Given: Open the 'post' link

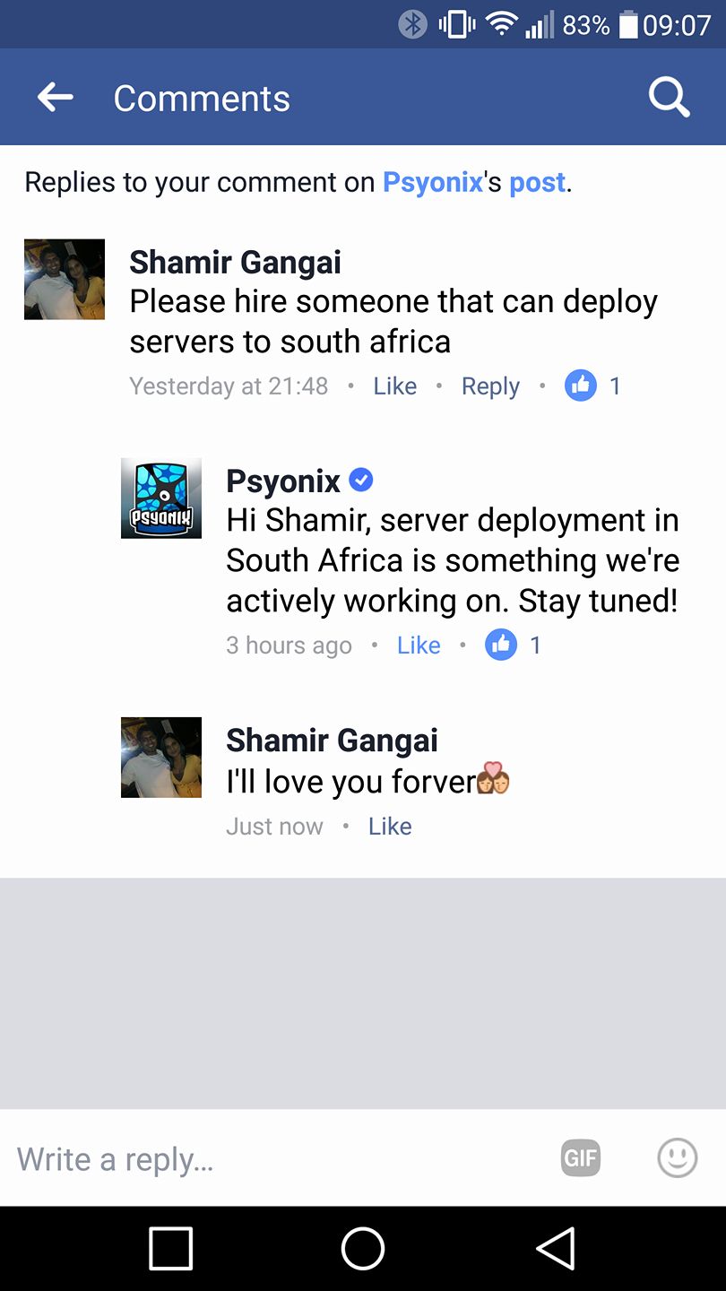Looking at the screenshot, I should 538,182.
